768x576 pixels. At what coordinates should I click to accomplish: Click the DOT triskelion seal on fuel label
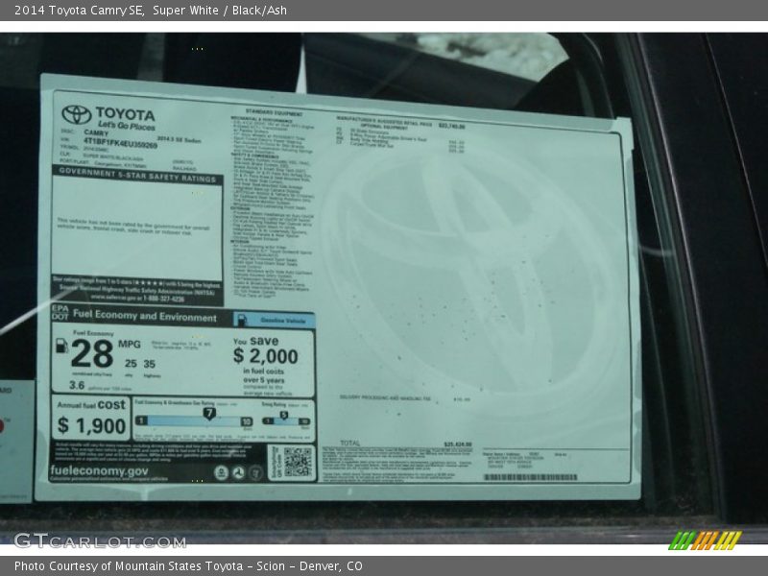pos(238,472)
